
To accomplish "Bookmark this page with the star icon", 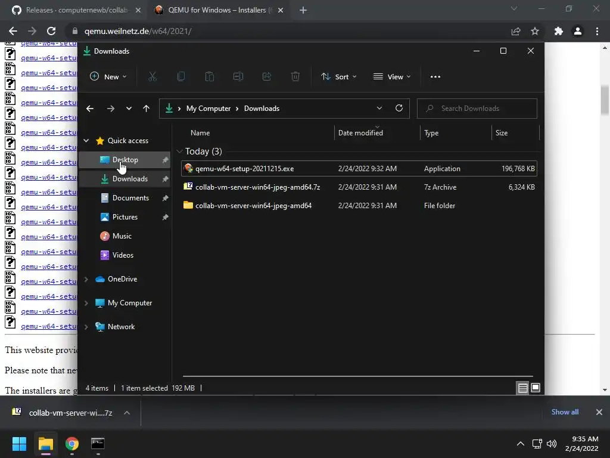I will click(x=535, y=31).
